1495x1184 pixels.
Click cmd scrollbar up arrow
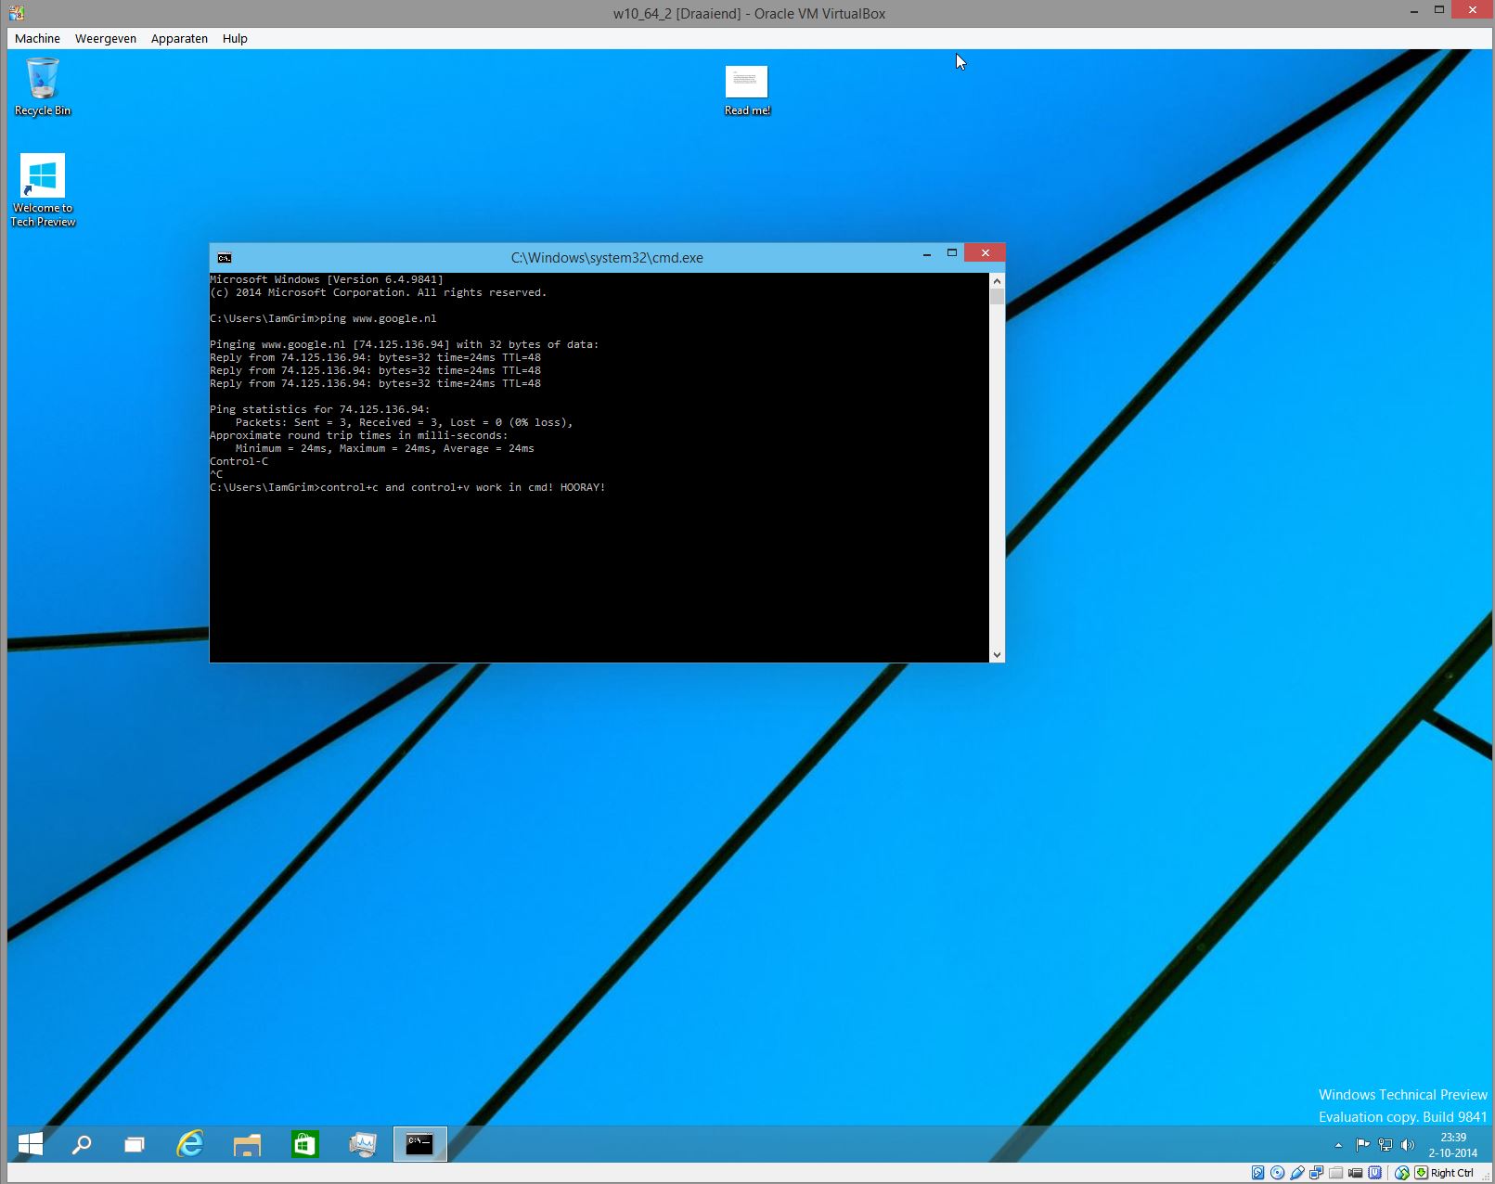[x=997, y=280]
